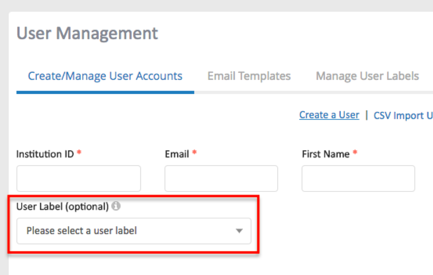
Task: Click the 'First Name' field label
Action: (326, 154)
